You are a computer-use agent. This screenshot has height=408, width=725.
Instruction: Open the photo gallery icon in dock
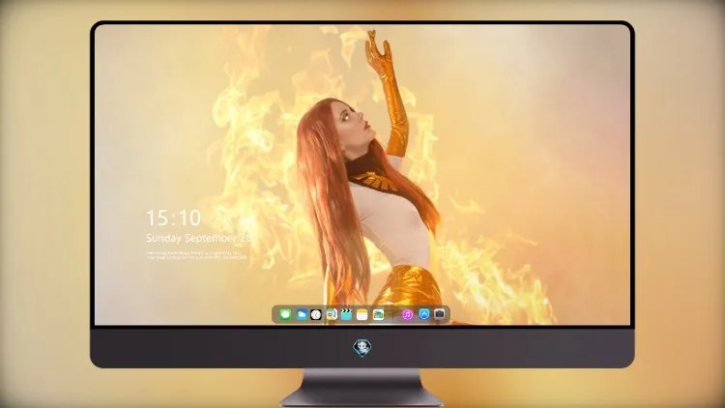[x=378, y=314]
